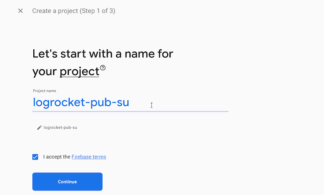Click the word your in the heading

[x=45, y=72]
